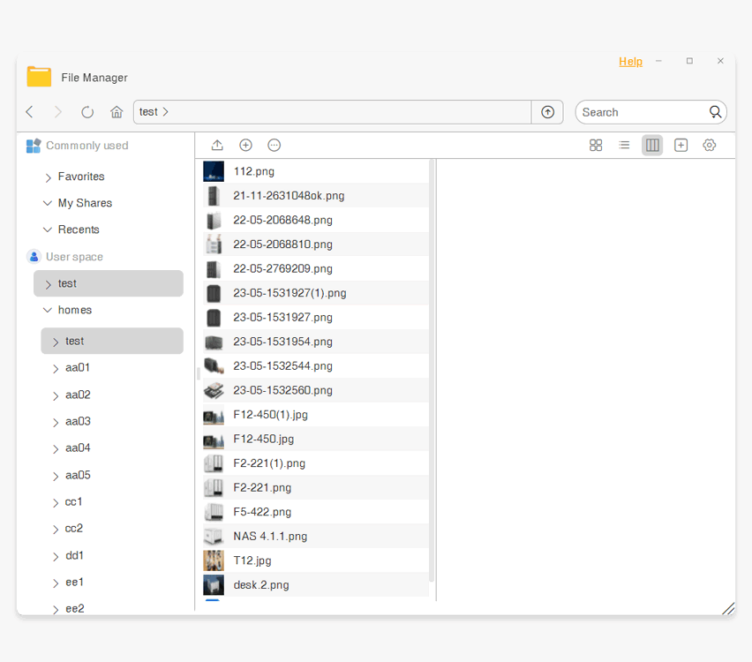Open the settings gear icon

click(710, 146)
